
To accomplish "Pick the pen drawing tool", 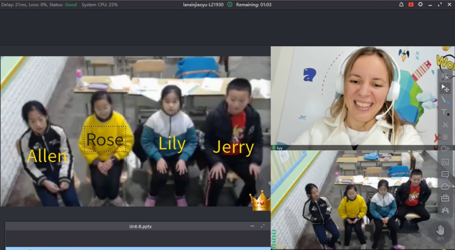I will pos(445,100).
